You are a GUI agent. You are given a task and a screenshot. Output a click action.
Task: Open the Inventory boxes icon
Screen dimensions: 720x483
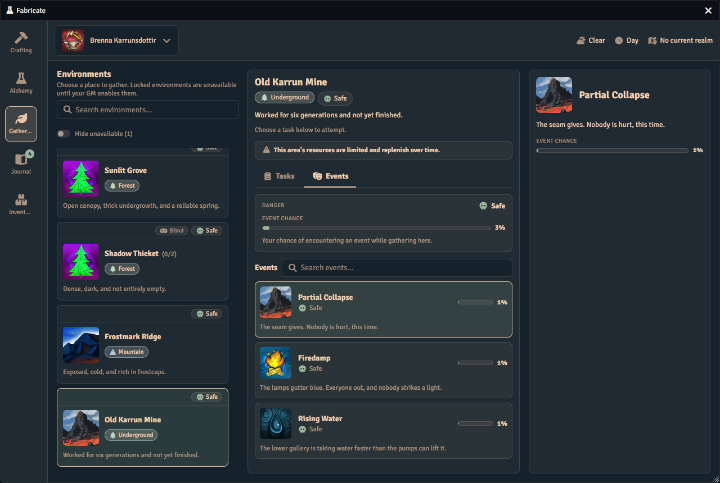pos(21,199)
